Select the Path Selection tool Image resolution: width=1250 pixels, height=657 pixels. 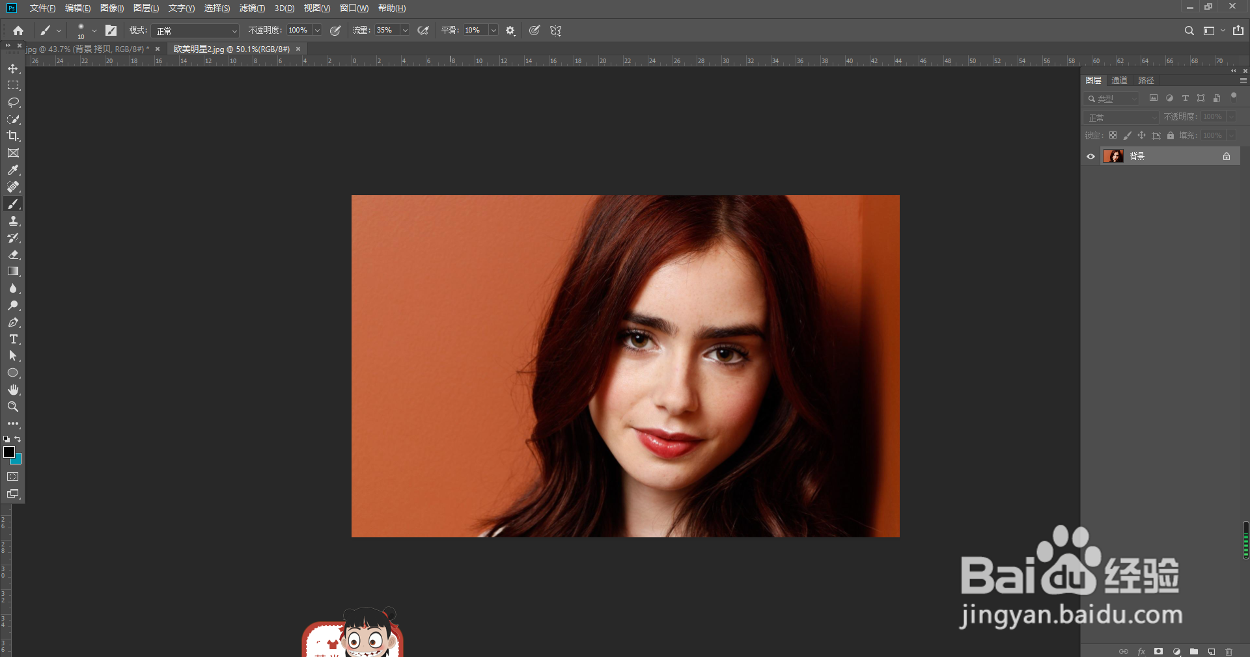(x=13, y=356)
